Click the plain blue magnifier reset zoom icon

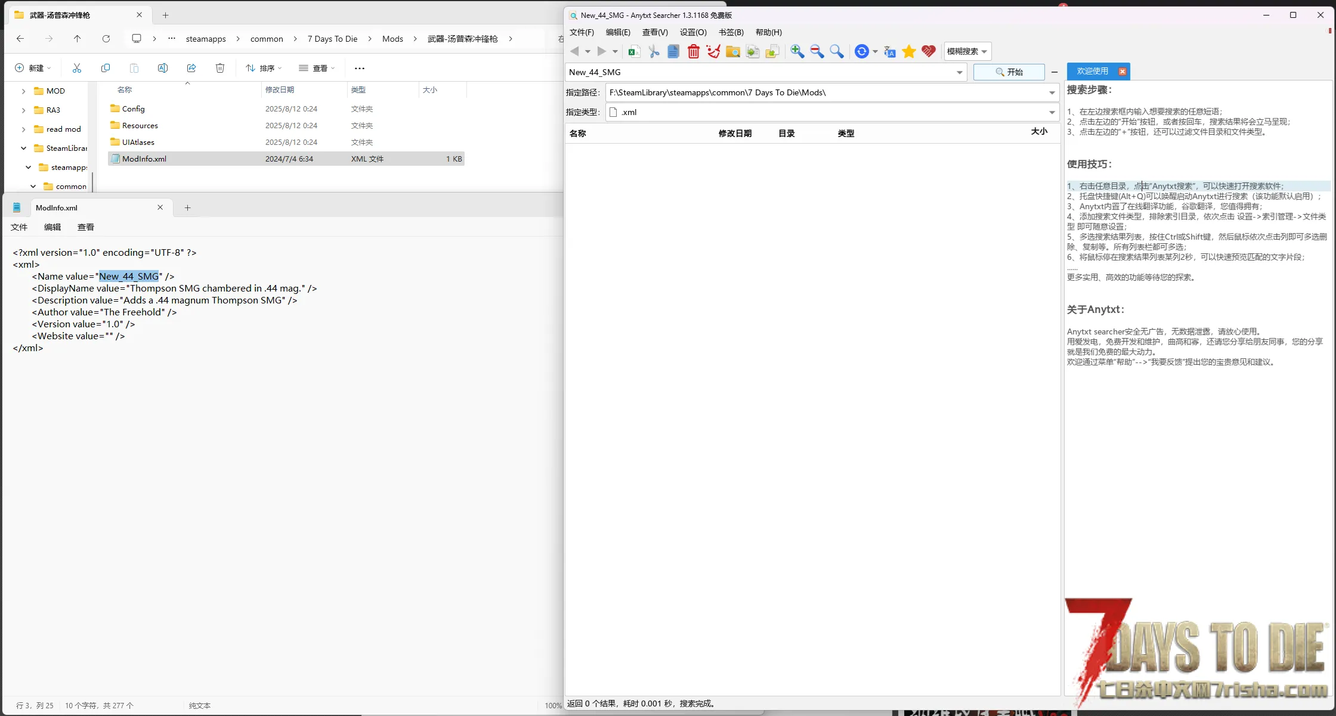click(837, 51)
